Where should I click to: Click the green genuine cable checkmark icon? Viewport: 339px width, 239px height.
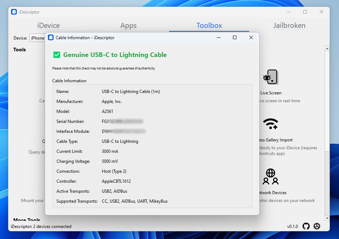point(56,55)
